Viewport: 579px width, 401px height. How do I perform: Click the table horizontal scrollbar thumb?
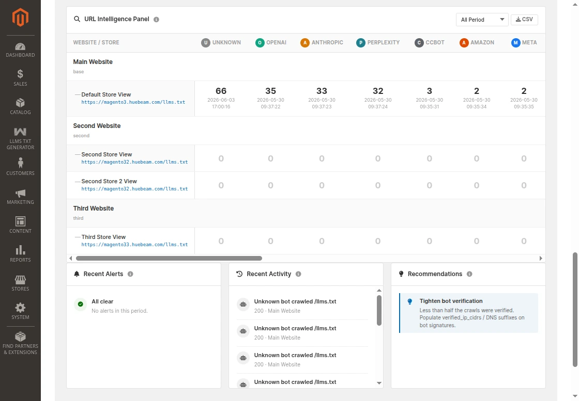(169, 259)
